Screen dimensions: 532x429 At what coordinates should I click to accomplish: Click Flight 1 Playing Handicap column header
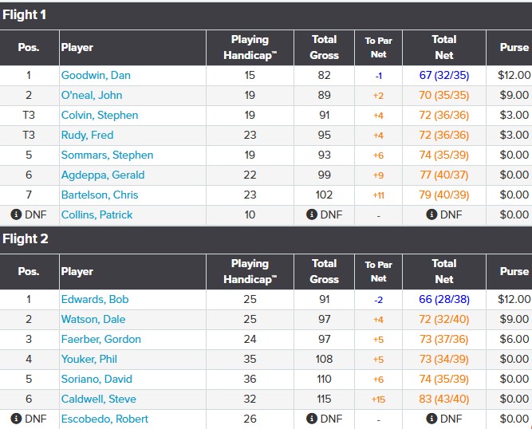pos(250,47)
